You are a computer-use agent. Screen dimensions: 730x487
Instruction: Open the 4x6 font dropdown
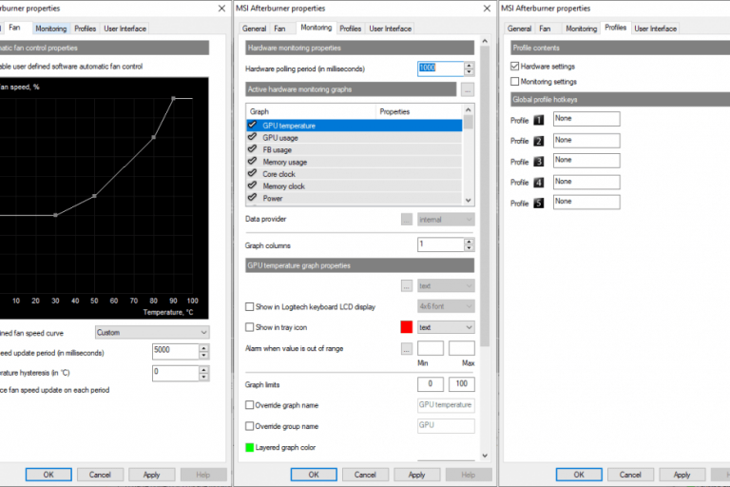(x=446, y=306)
